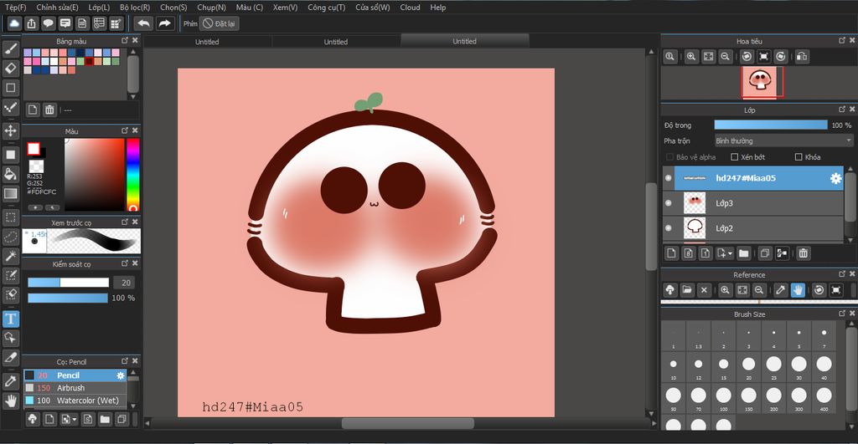Hide the hd247#Miaa05 layer

[668, 178]
